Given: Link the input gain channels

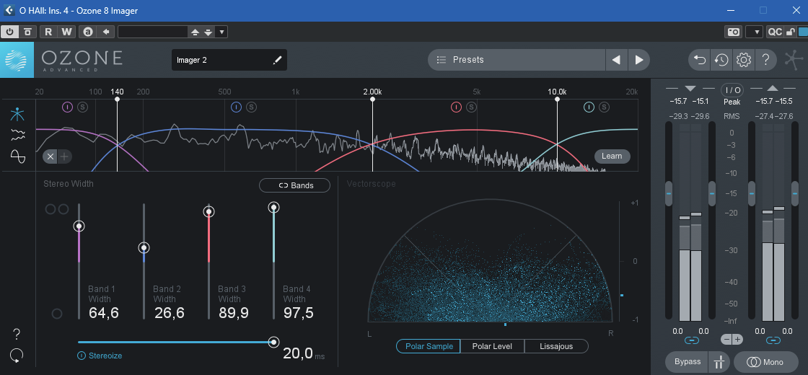Looking at the screenshot, I should [692, 340].
